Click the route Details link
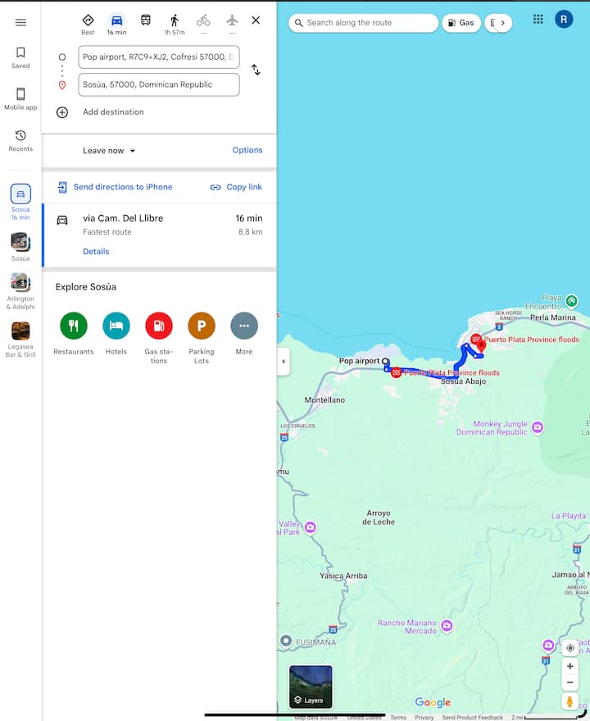This screenshot has width=590, height=721. pos(96,252)
